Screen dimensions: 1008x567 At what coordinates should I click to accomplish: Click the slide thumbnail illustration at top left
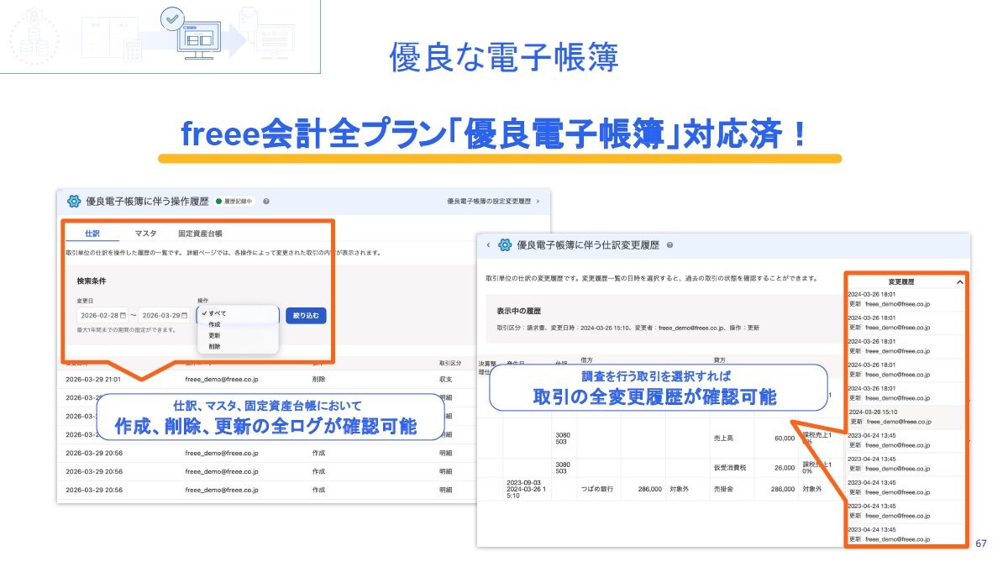[160, 37]
